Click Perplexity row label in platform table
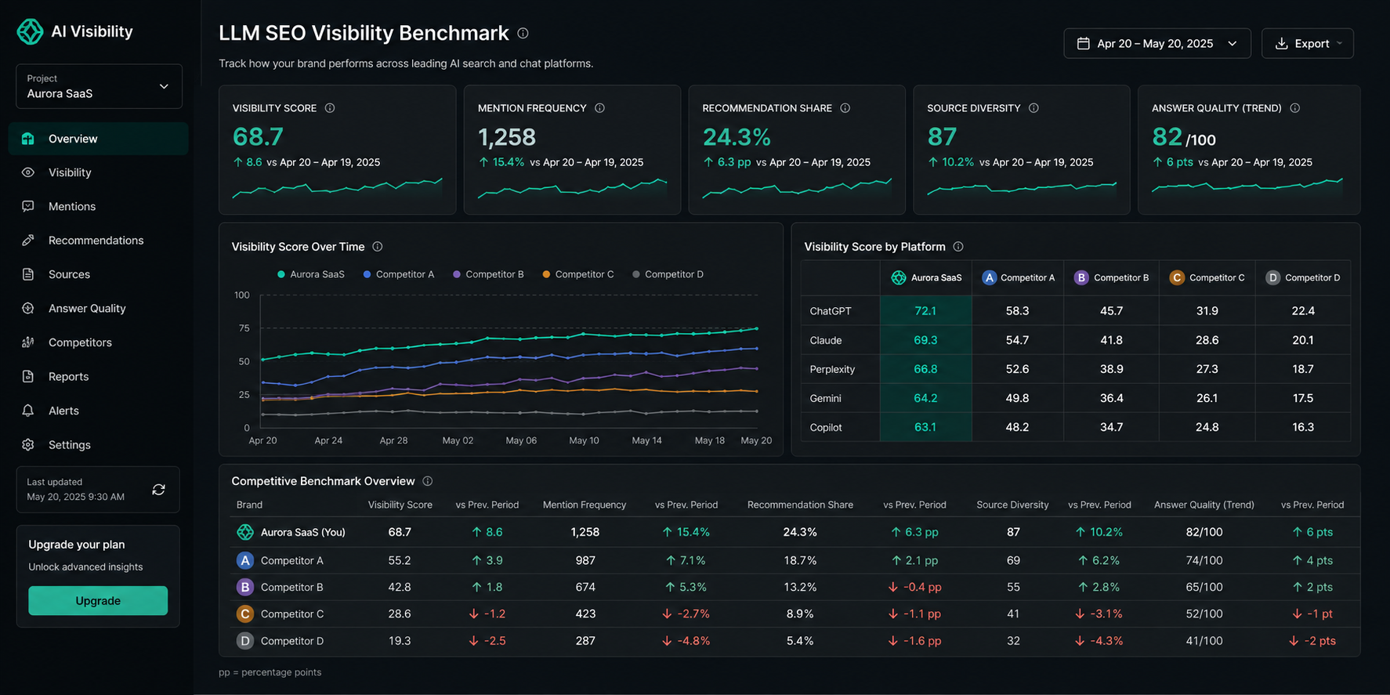This screenshot has height=695, width=1390. (x=832, y=369)
